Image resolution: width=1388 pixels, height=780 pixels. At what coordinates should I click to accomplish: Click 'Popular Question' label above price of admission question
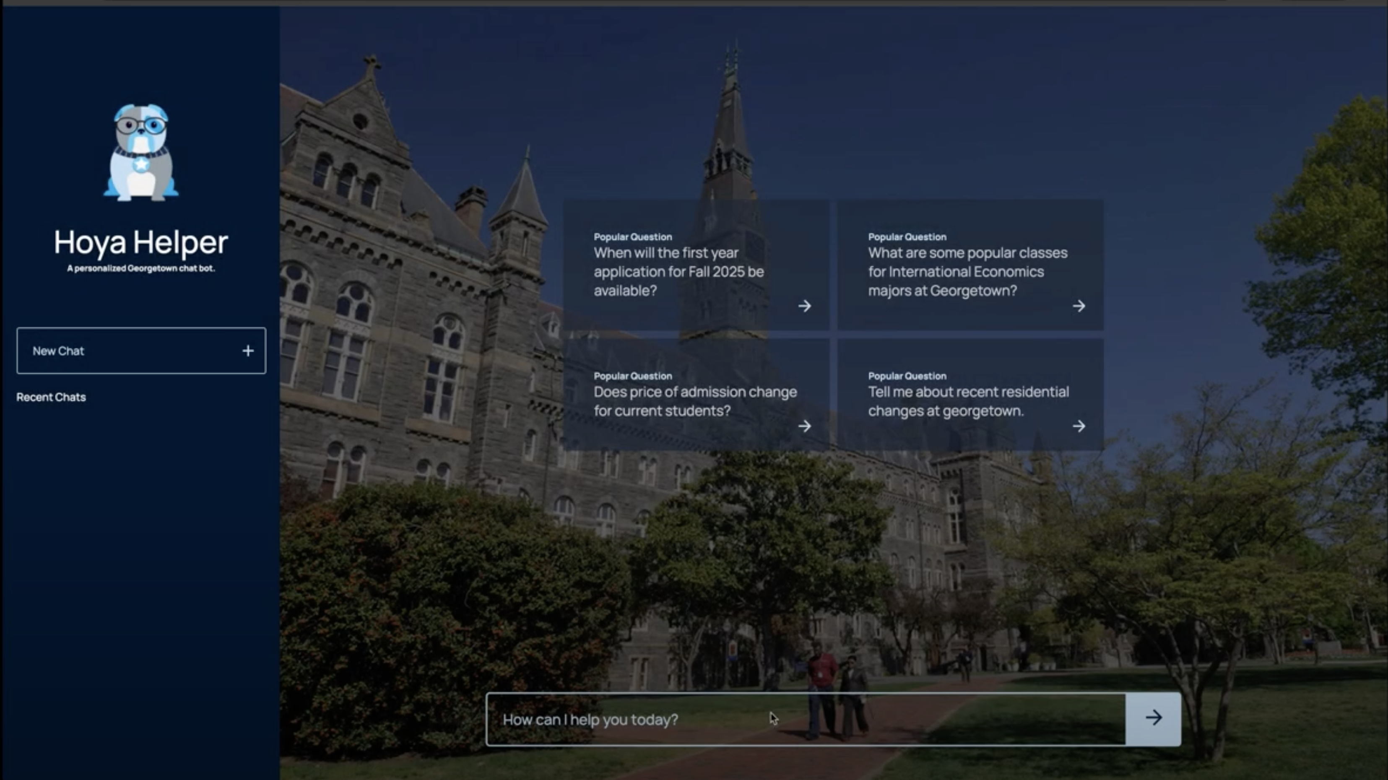pyautogui.click(x=633, y=376)
